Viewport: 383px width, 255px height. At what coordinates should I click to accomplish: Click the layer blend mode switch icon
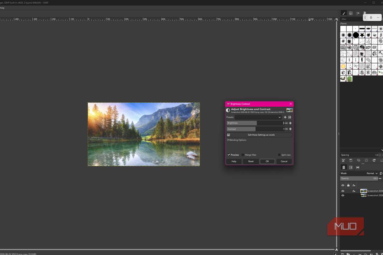[381, 173]
